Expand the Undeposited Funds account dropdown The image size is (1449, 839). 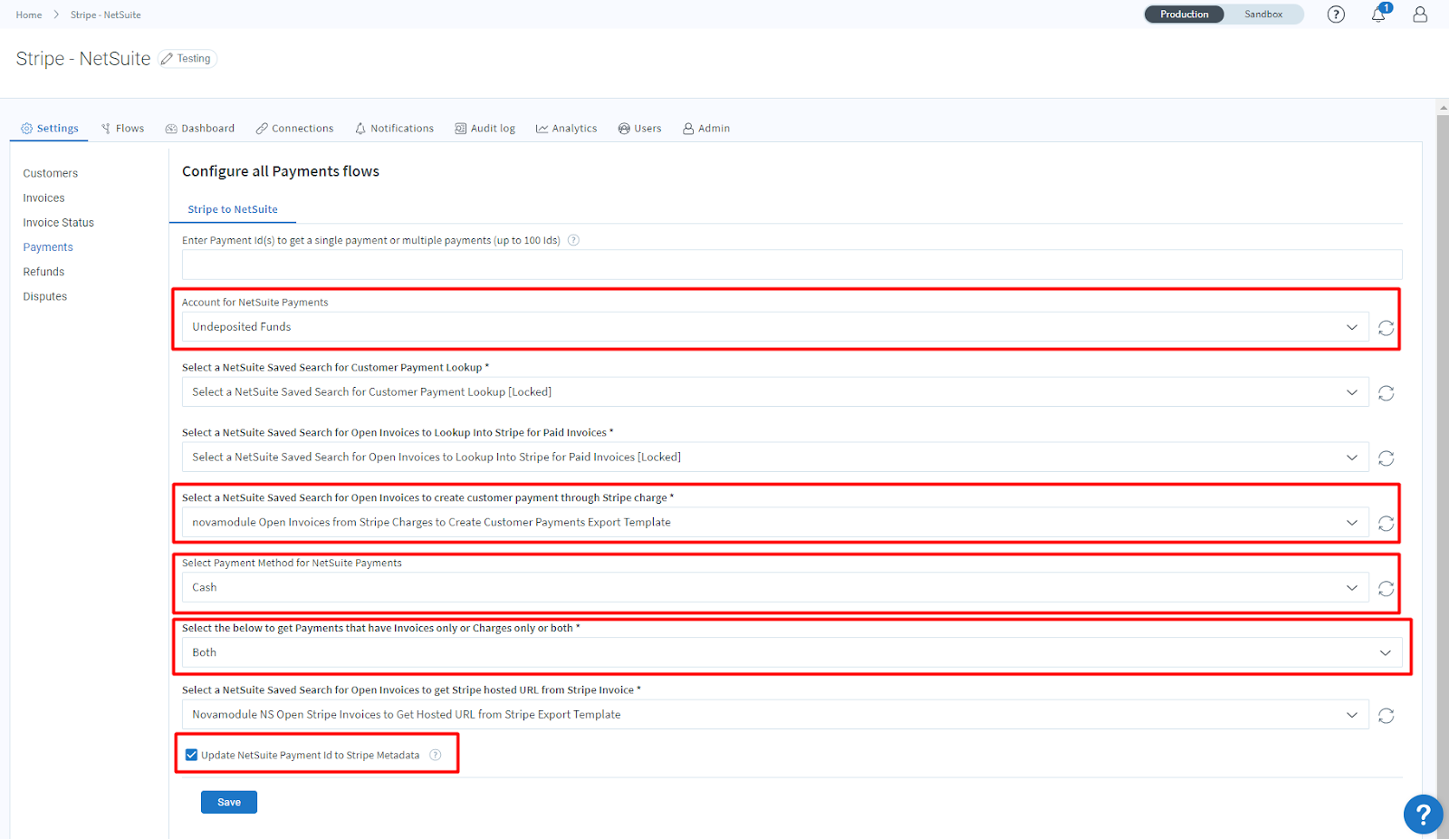coord(775,327)
